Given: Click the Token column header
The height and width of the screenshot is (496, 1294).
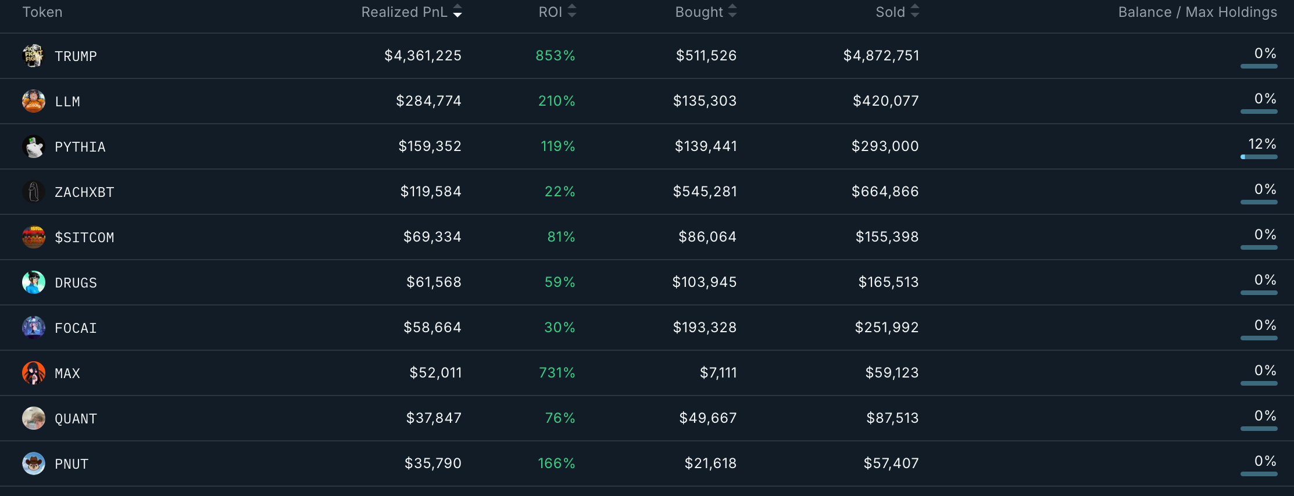Looking at the screenshot, I should 42,12.
